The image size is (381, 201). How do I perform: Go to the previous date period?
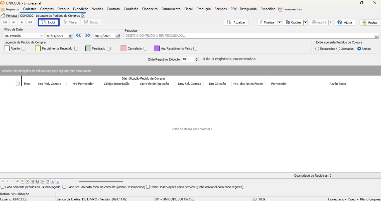point(78,35)
